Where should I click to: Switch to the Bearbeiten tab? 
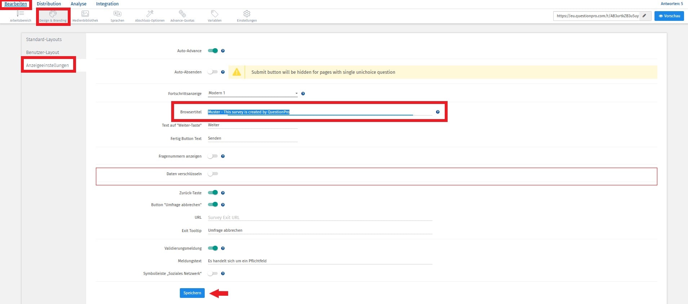click(x=15, y=4)
